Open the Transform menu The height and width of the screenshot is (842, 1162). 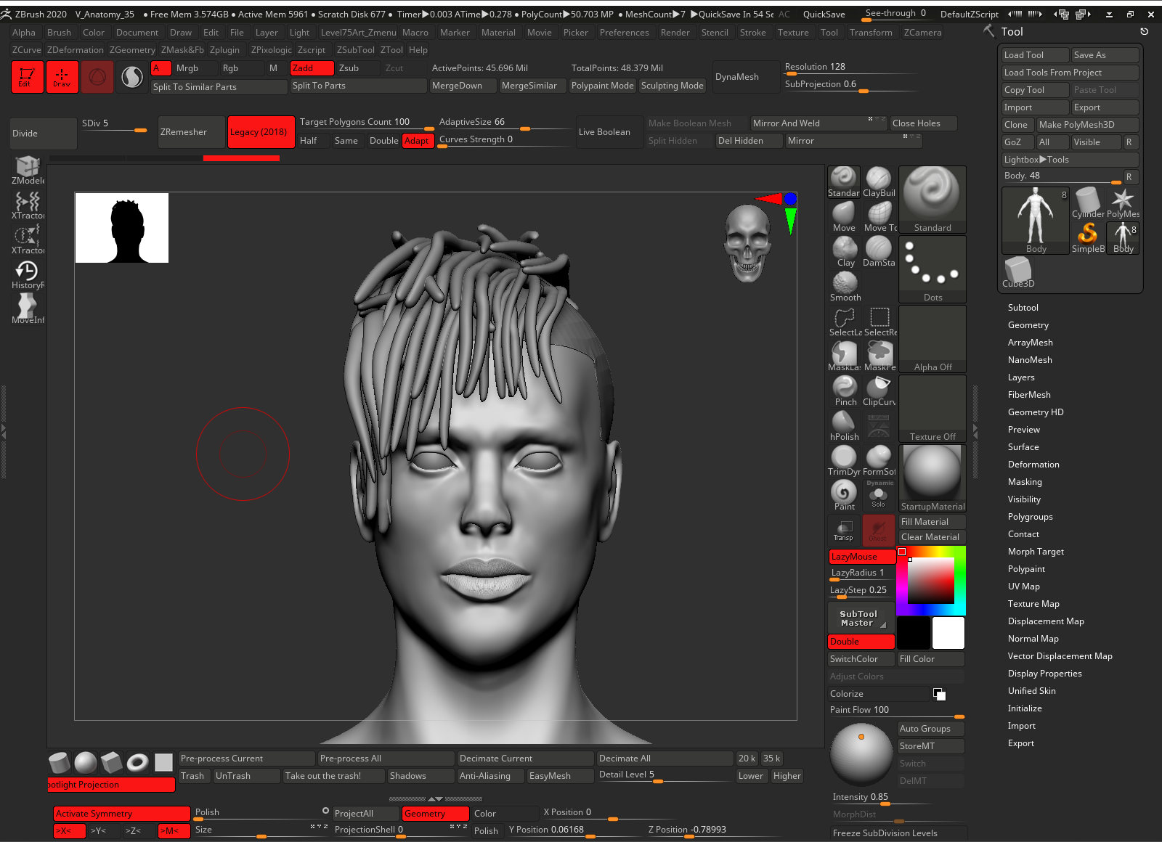(870, 33)
